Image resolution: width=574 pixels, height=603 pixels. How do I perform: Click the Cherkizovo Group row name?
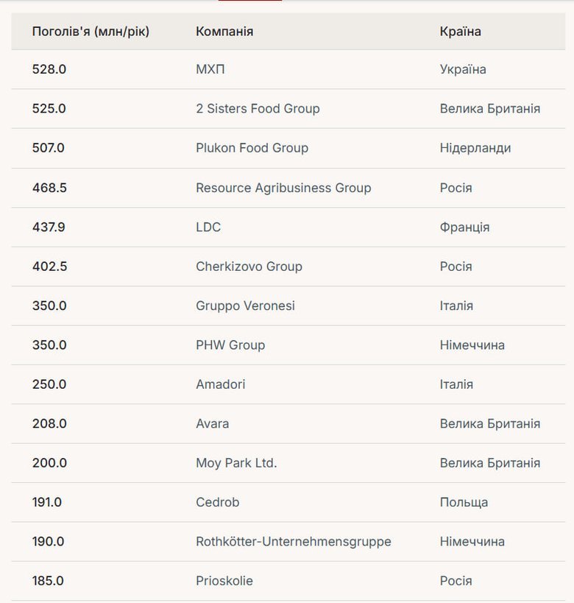(249, 267)
